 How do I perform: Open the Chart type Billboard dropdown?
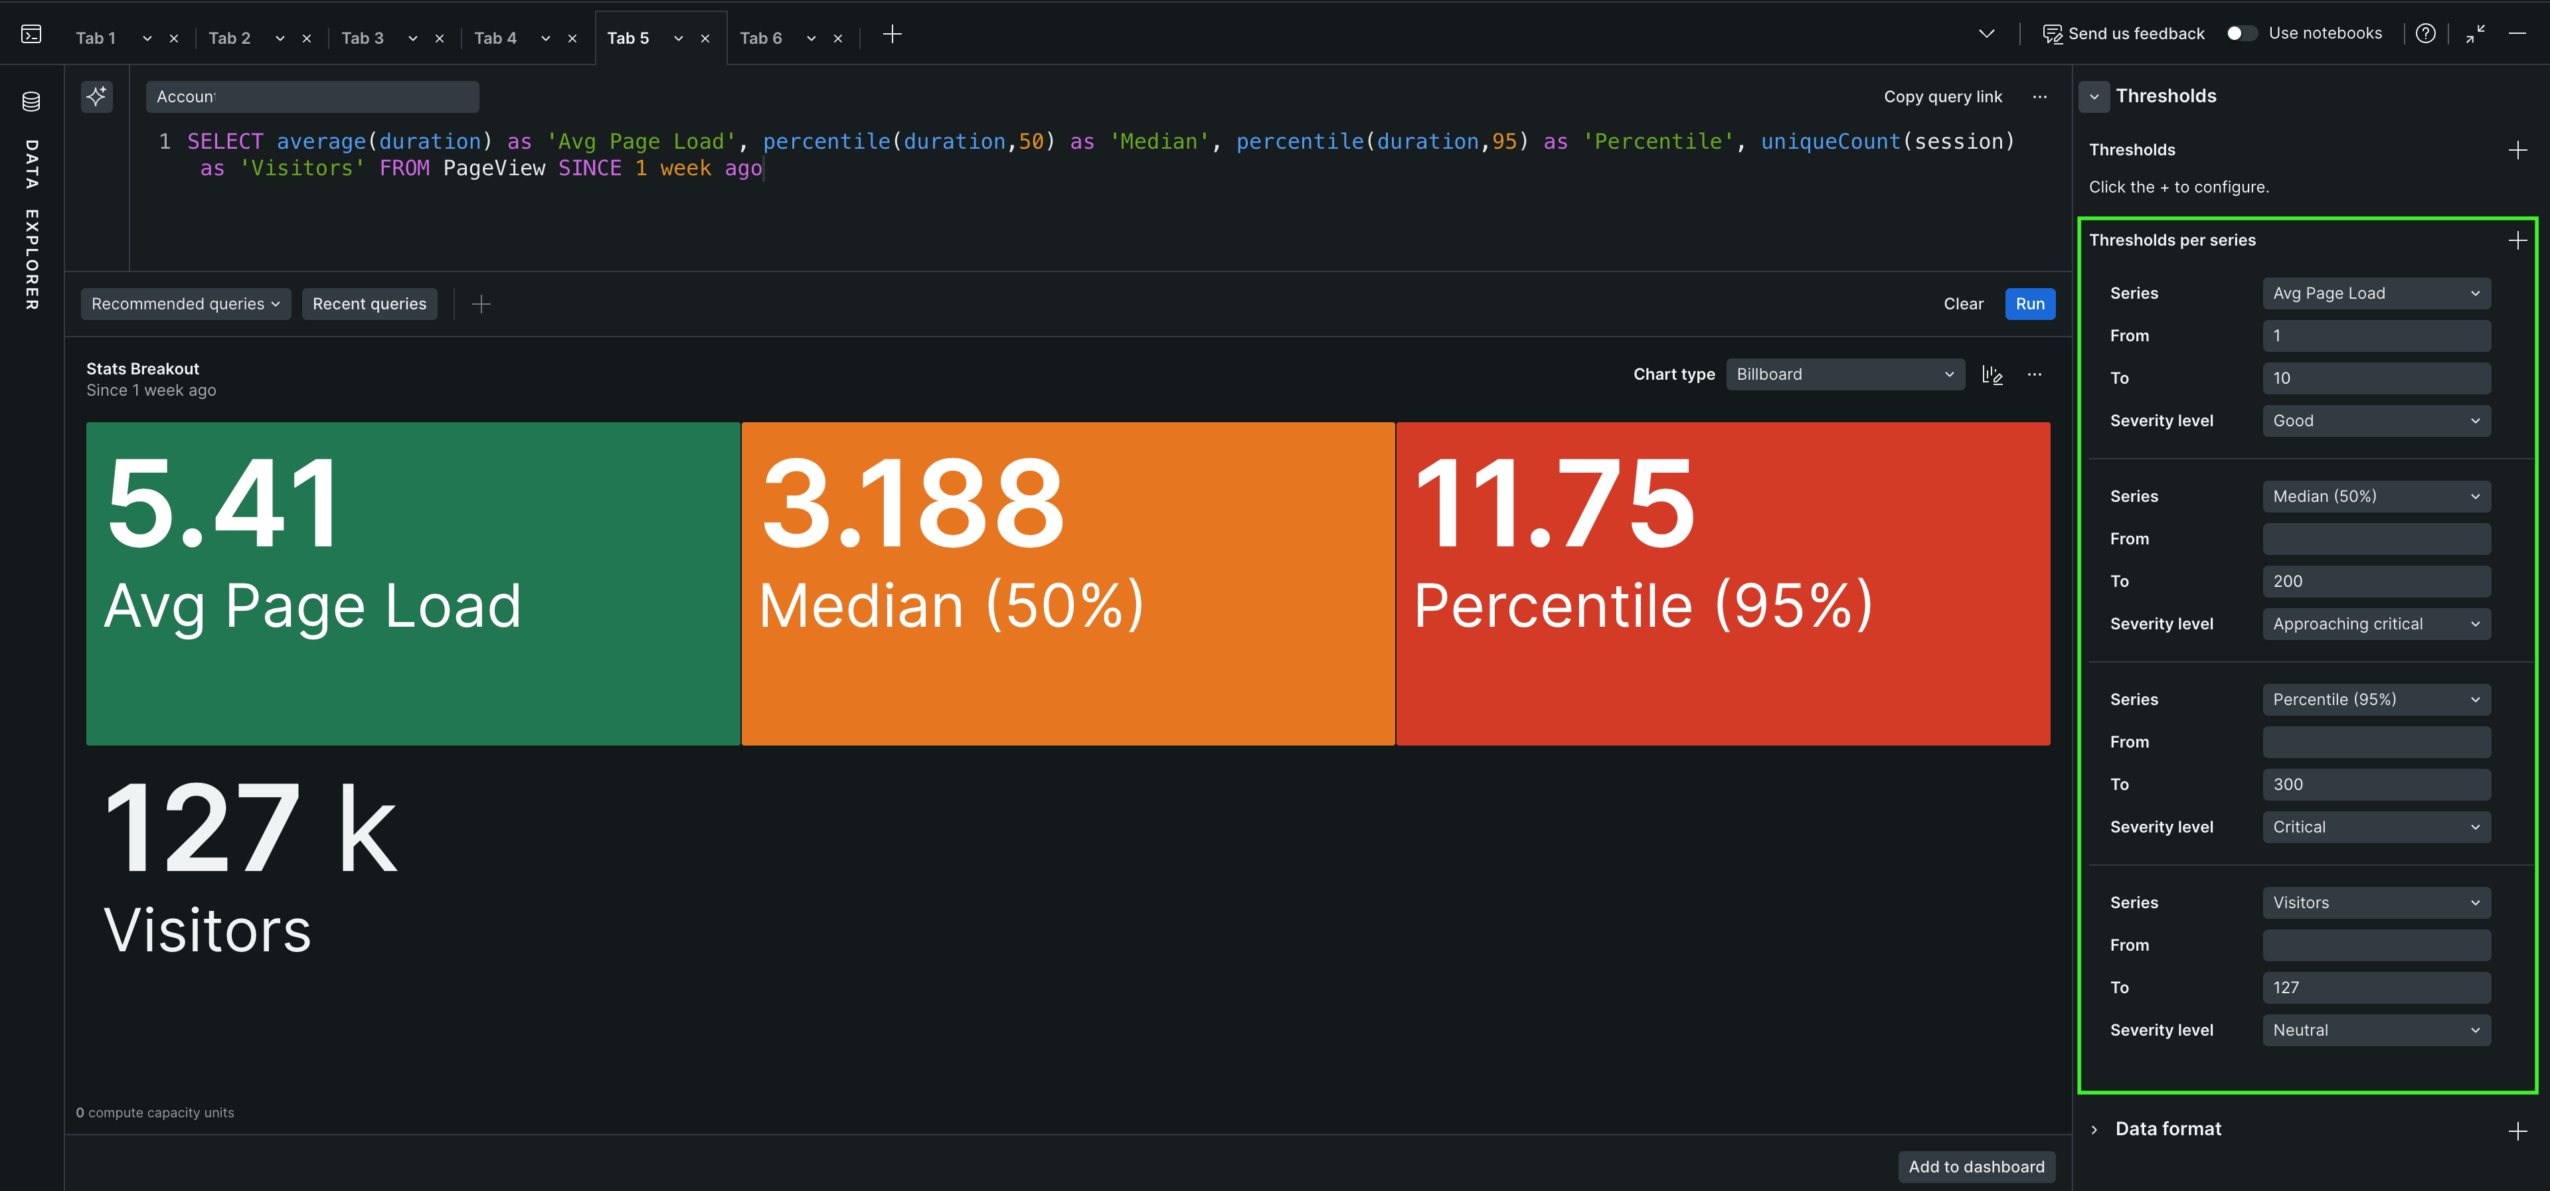[1844, 374]
